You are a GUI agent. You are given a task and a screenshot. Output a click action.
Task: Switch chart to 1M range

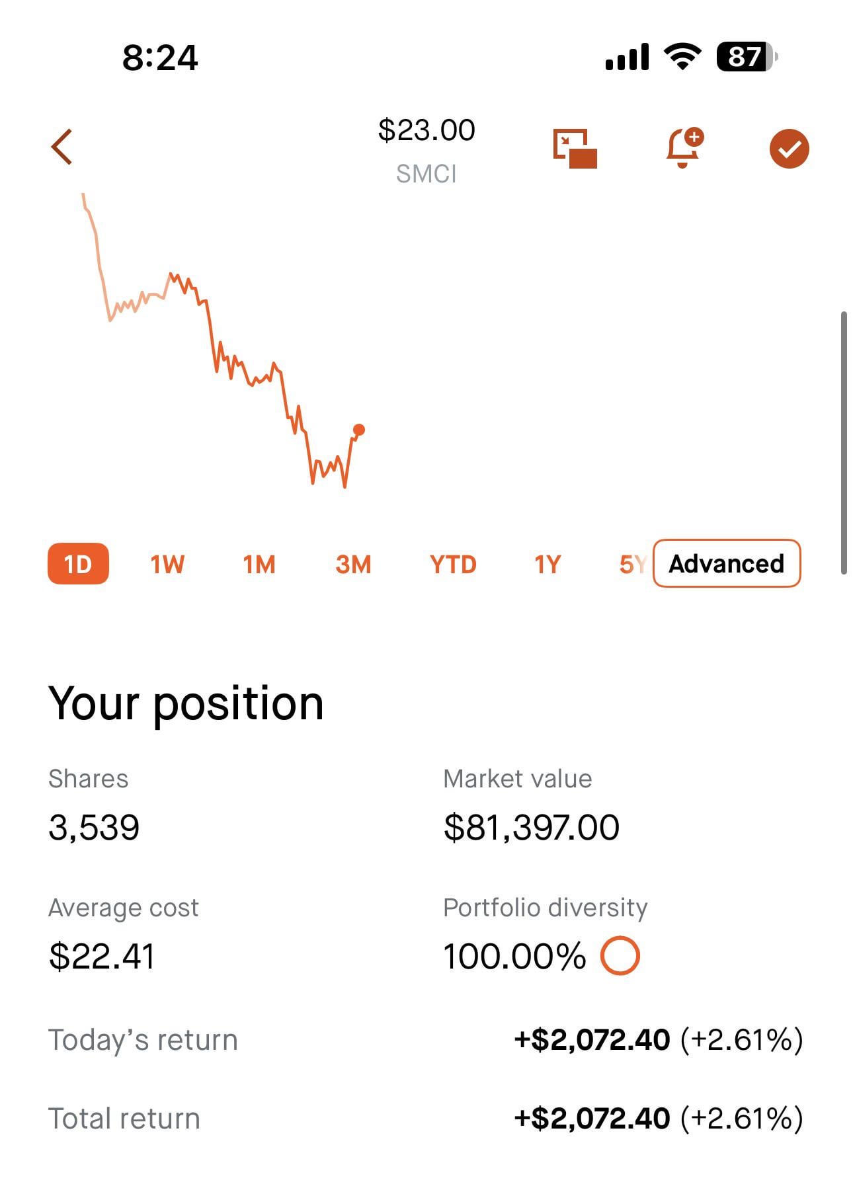coord(259,565)
